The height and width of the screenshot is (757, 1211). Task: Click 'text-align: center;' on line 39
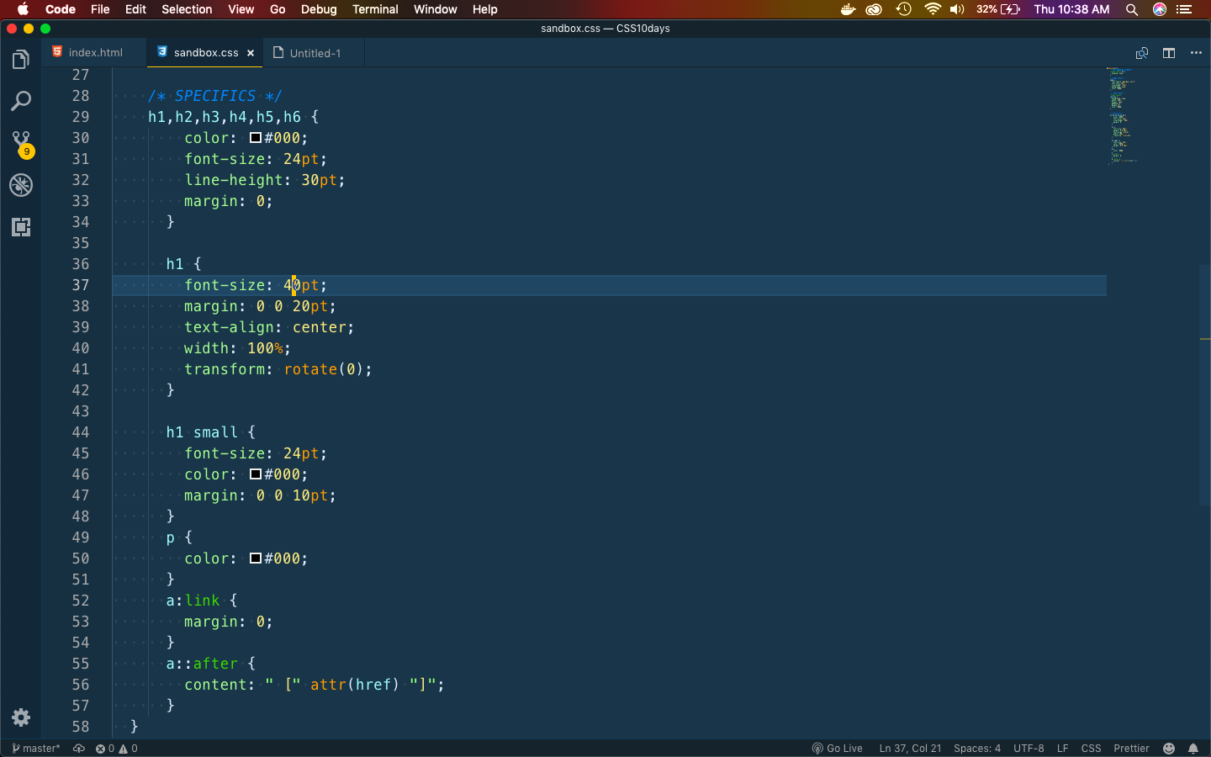point(269,327)
